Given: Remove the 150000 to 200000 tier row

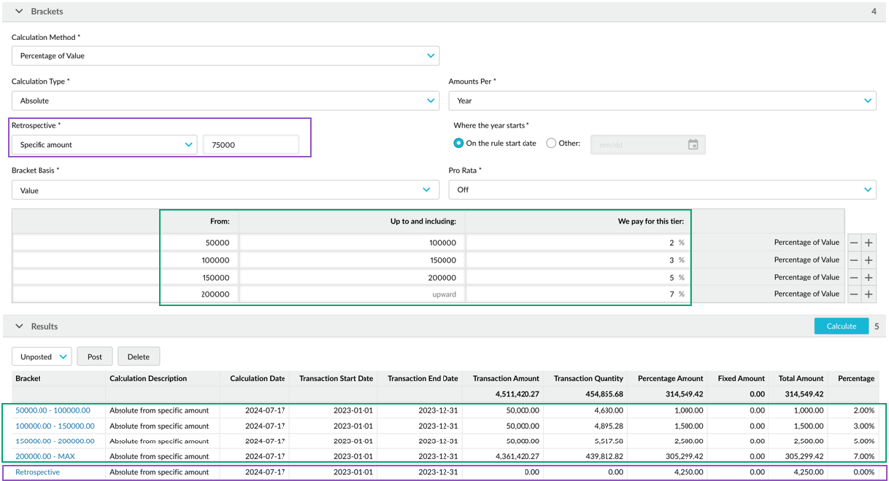Looking at the screenshot, I should (x=854, y=278).
